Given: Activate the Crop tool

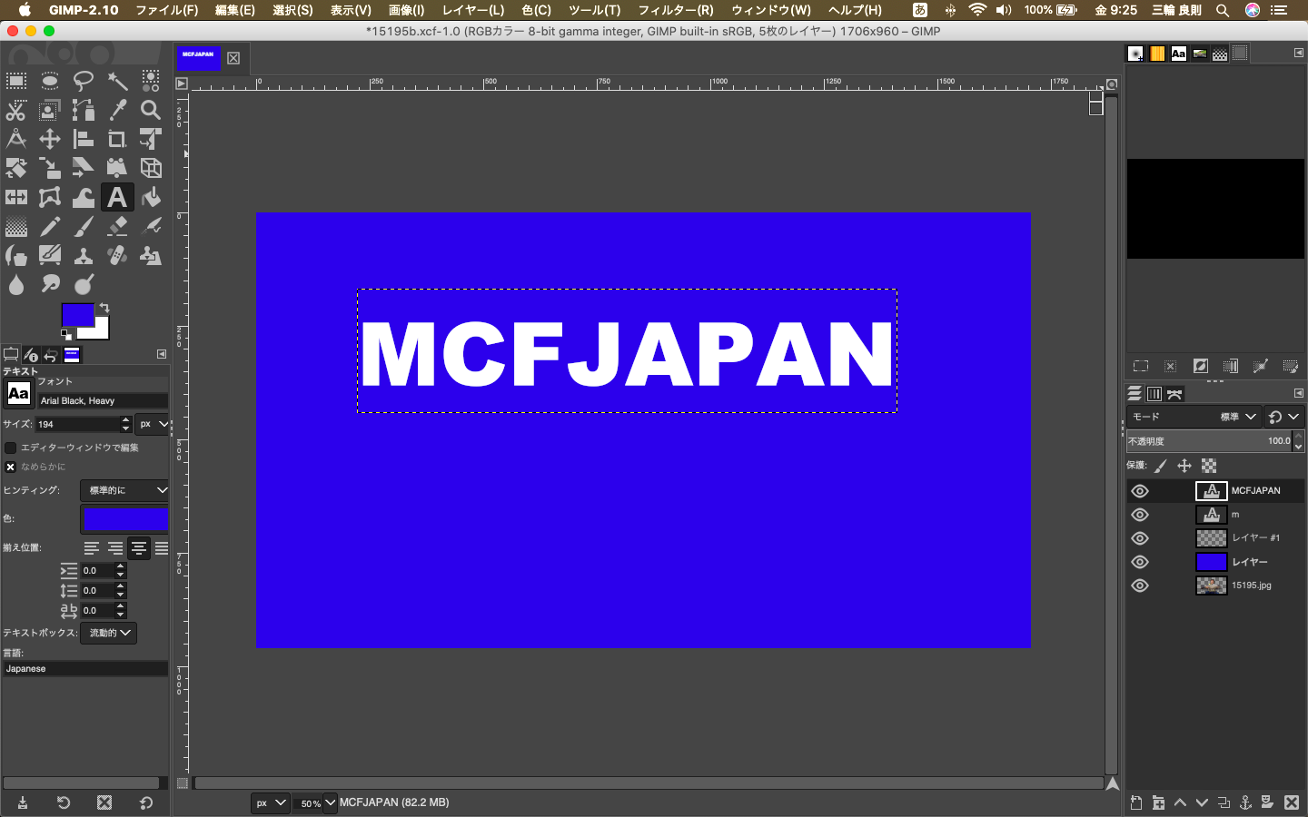Looking at the screenshot, I should coord(117,139).
